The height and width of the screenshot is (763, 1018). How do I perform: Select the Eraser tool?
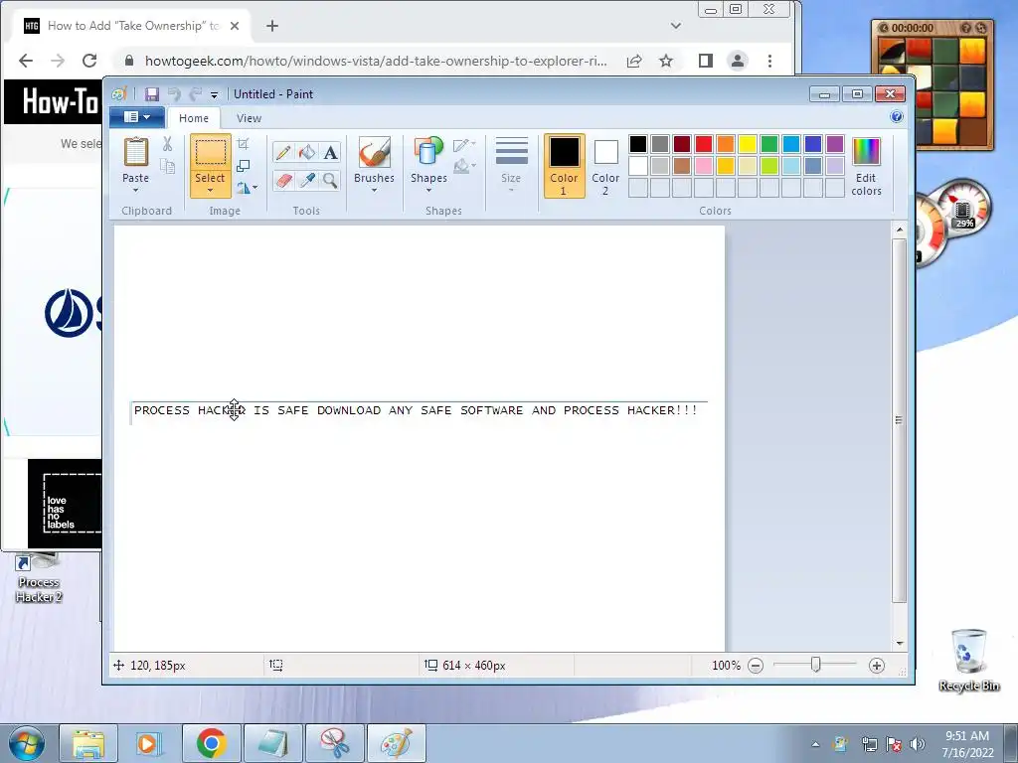pyautogui.click(x=283, y=180)
